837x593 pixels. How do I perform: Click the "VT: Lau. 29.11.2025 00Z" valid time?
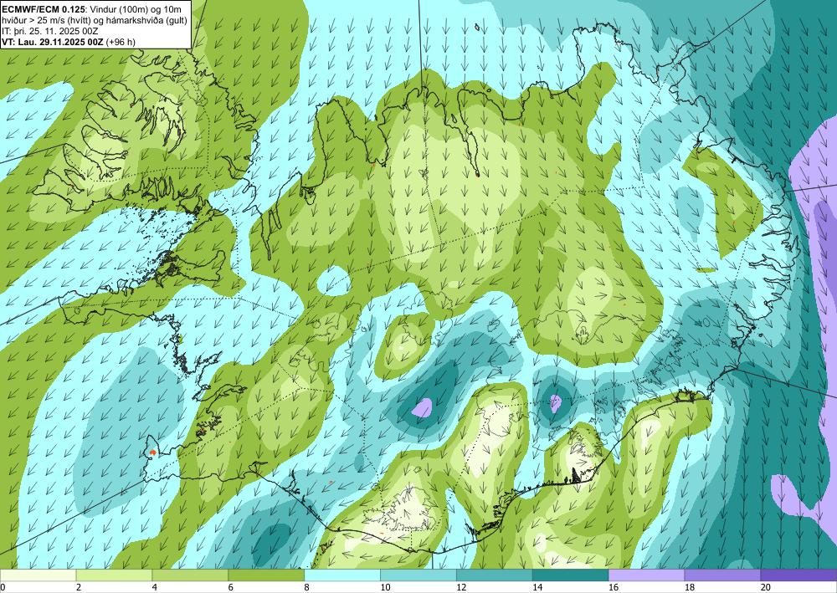tap(53, 42)
